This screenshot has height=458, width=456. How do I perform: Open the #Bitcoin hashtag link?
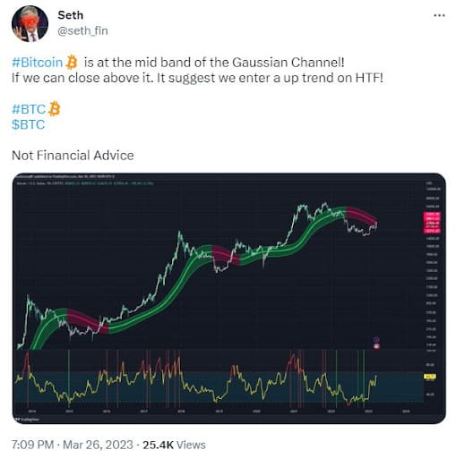tap(37, 63)
